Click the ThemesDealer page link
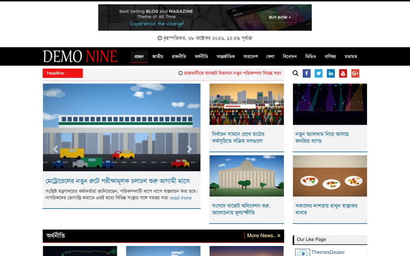The width and height of the screenshot is (410, 256). (x=328, y=252)
